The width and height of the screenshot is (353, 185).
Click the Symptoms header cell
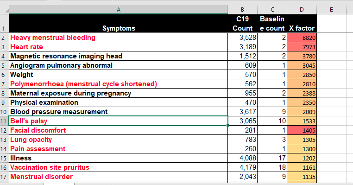point(119,24)
